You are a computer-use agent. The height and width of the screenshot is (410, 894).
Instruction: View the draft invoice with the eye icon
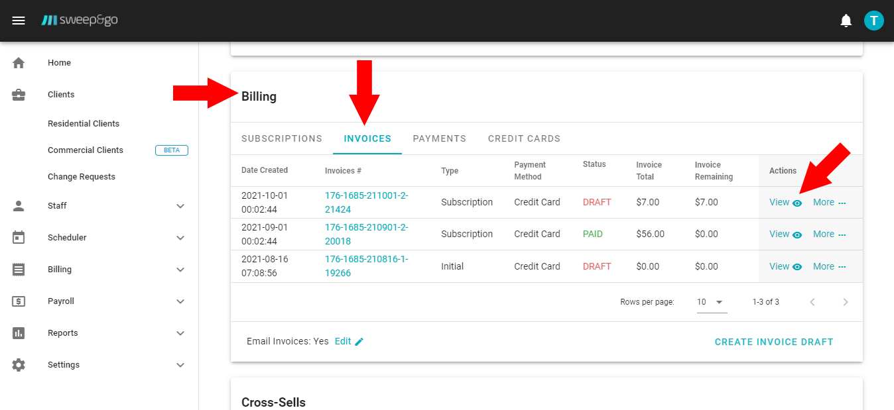point(797,202)
